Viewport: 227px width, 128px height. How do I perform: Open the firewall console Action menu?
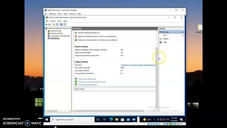[53, 21]
